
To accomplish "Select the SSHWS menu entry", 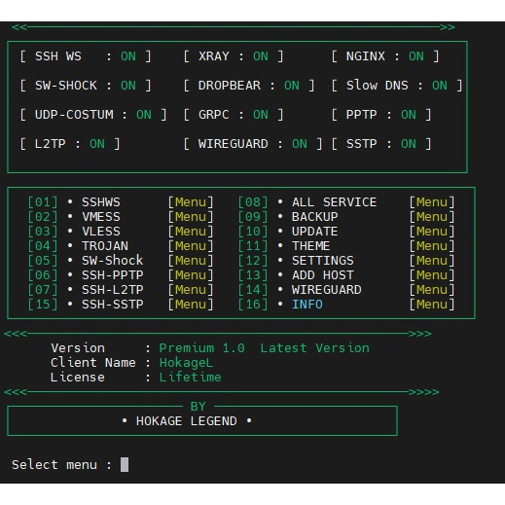I will [x=101, y=202].
